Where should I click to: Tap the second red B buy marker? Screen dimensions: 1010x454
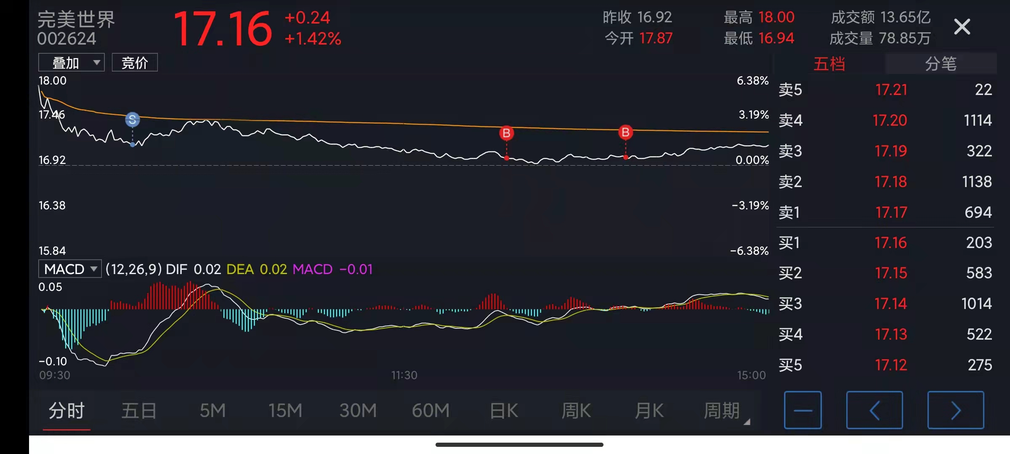pos(625,132)
